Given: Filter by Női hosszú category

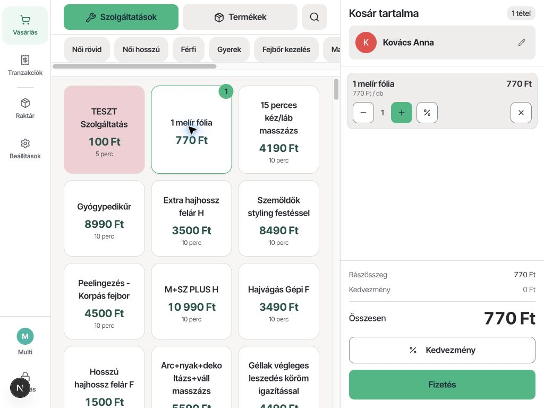Looking at the screenshot, I should coord(141,49).
